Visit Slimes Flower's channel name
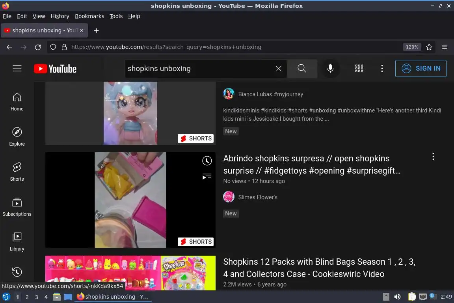This screenshot has height=303, width=454. 258,197
